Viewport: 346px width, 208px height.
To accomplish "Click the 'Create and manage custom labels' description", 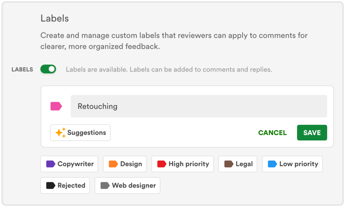I will click(x=174, y=41).
